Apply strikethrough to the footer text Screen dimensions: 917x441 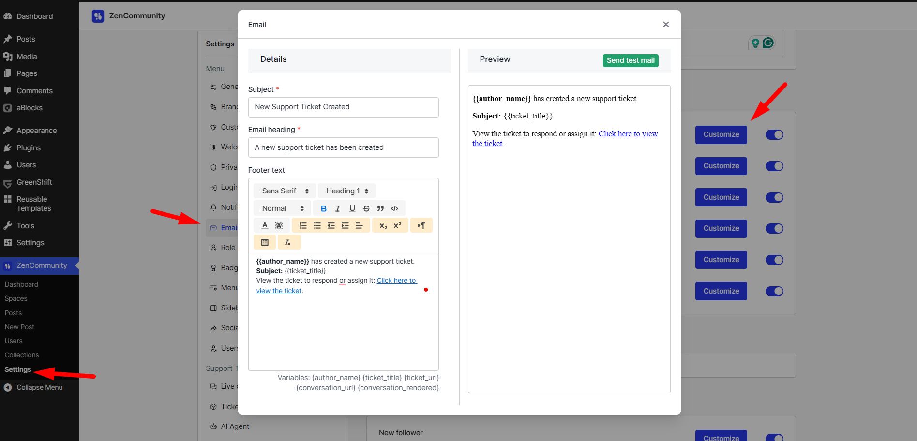point(366,208)
